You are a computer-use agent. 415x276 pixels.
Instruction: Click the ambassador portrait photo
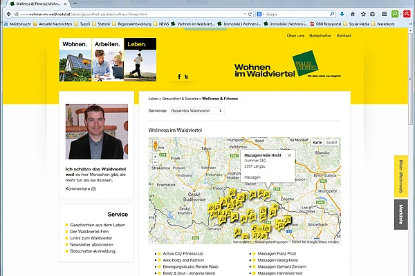(97, 132)
